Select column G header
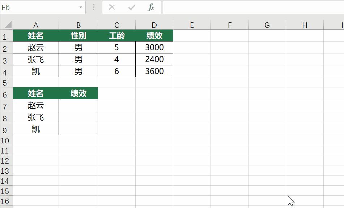Viewport: 344px width, 208px height. point(267,25)
